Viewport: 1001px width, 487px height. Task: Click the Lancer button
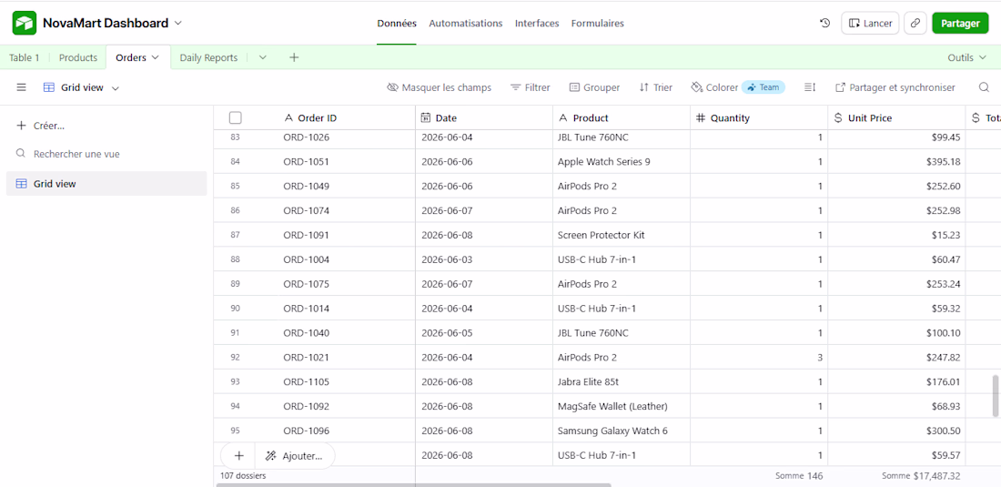(x=870, y=23)
